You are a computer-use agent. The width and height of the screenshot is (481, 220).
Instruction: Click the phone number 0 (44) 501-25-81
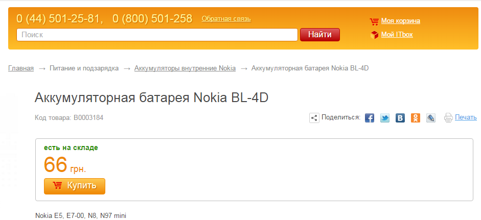[x=59, y=19]
